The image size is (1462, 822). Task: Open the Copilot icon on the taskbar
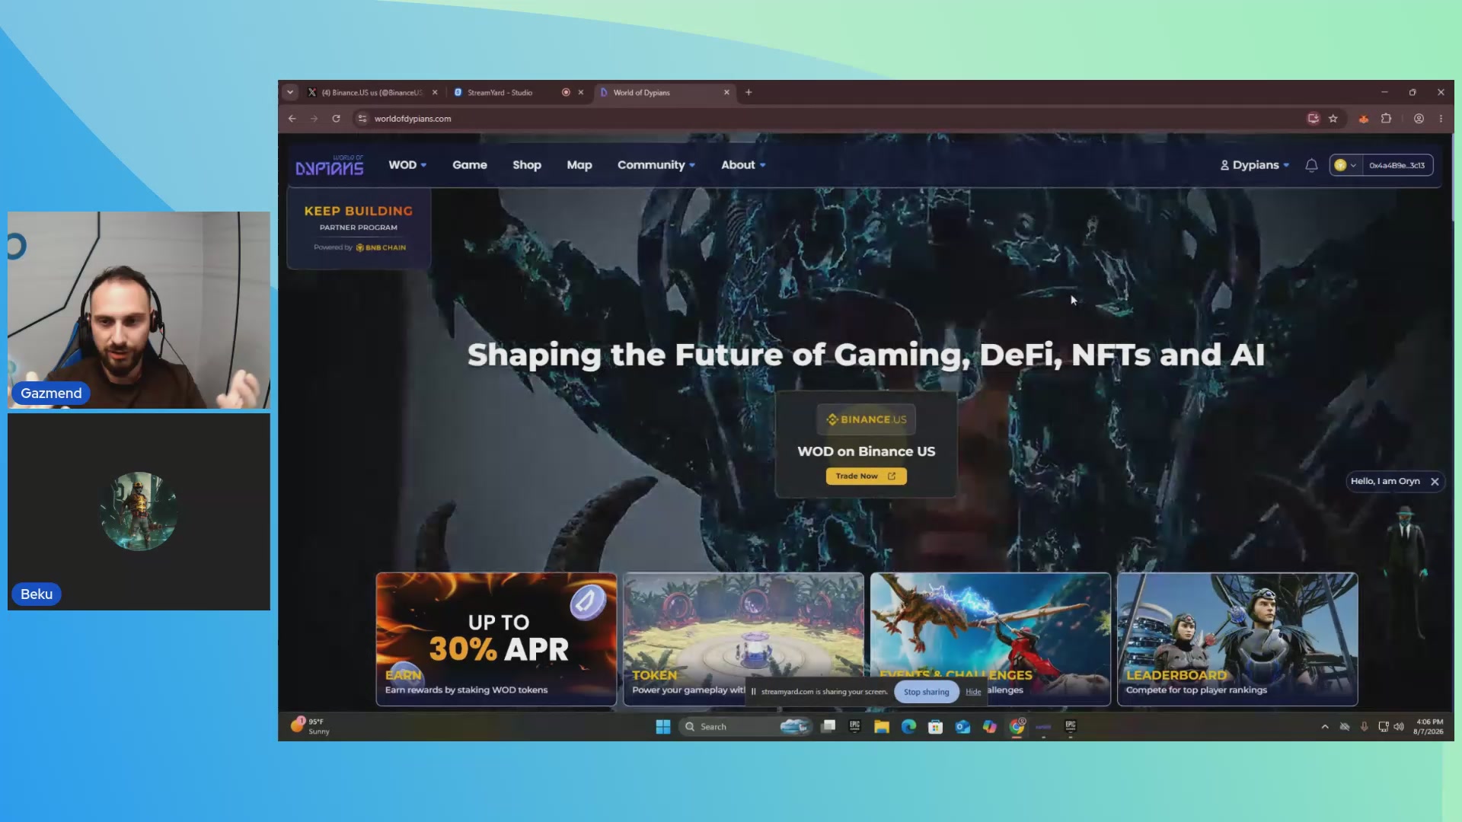click(x=989, y=727)
